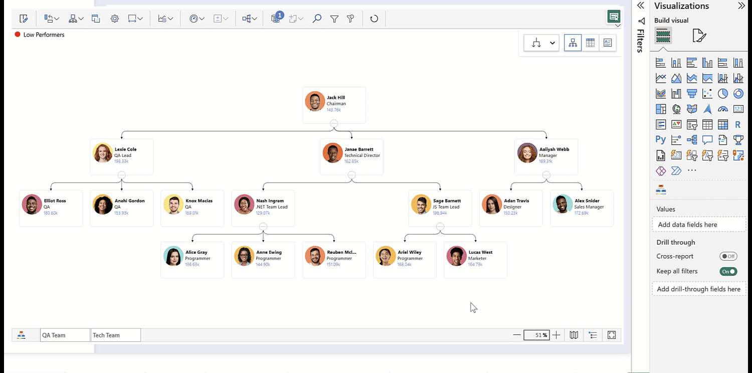Collapse the node under Jack Hill
The width and height of the screenshot is (752, 373).
point(334,123)
